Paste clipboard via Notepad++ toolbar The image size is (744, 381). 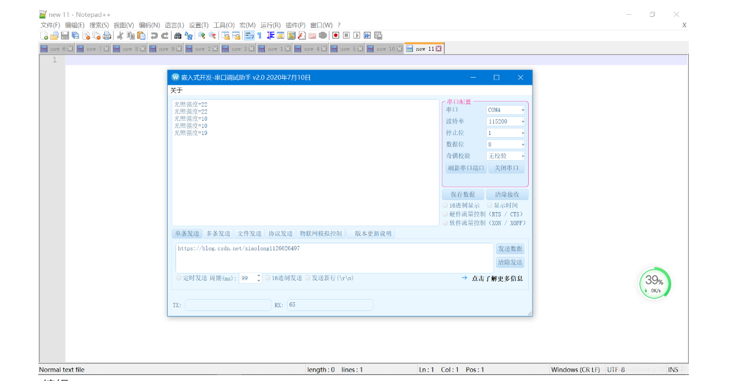(x=141, y=36)
